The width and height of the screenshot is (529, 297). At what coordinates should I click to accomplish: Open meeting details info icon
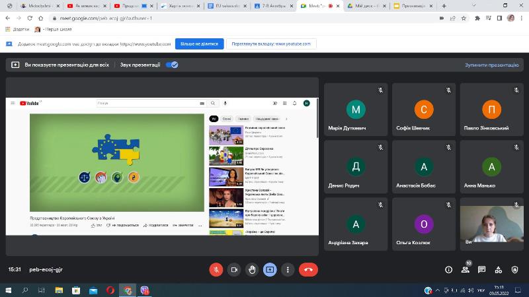(448, 269)
